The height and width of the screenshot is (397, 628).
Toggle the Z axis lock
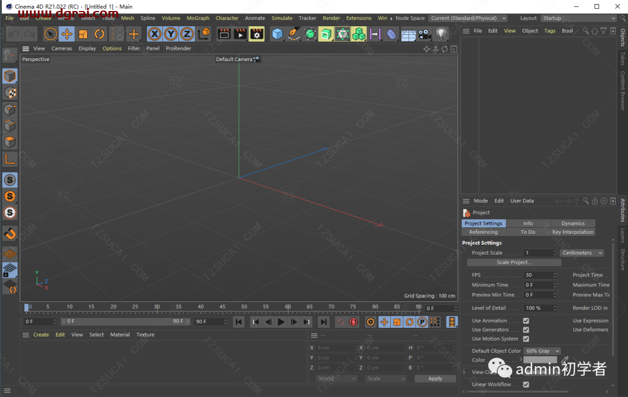click(x=187, y=34)
